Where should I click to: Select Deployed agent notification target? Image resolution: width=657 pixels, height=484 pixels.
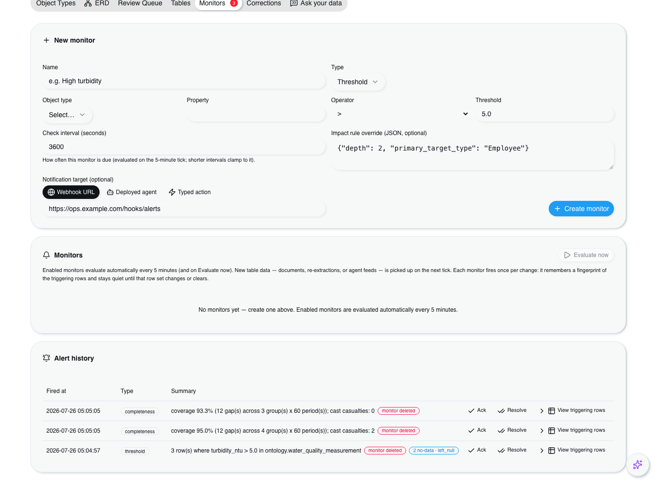tap(132, 192)
